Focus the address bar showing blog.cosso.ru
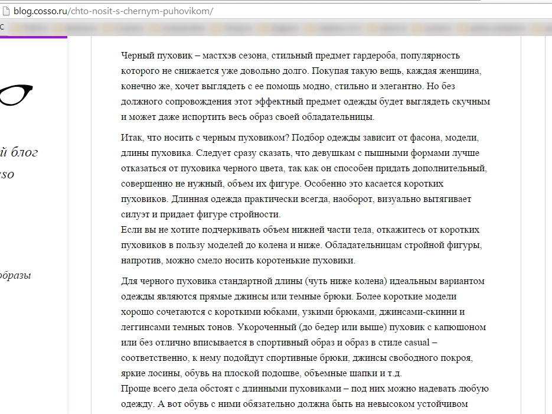Screen dimensions: 552x414 [x=276, y=11]
